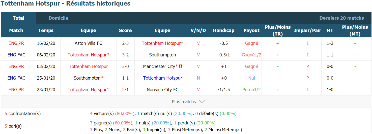Viewport: 372px width, 134px height.
Task: Switch to the Total tab
Action: click(19, 18)
